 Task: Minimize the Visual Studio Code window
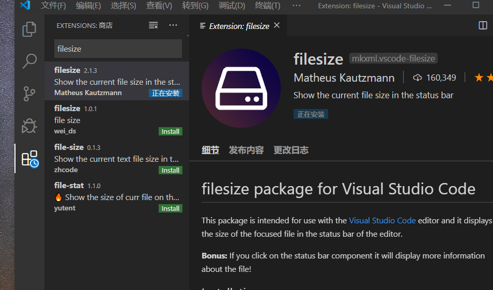pyautogui.click(x=448, y=5)
